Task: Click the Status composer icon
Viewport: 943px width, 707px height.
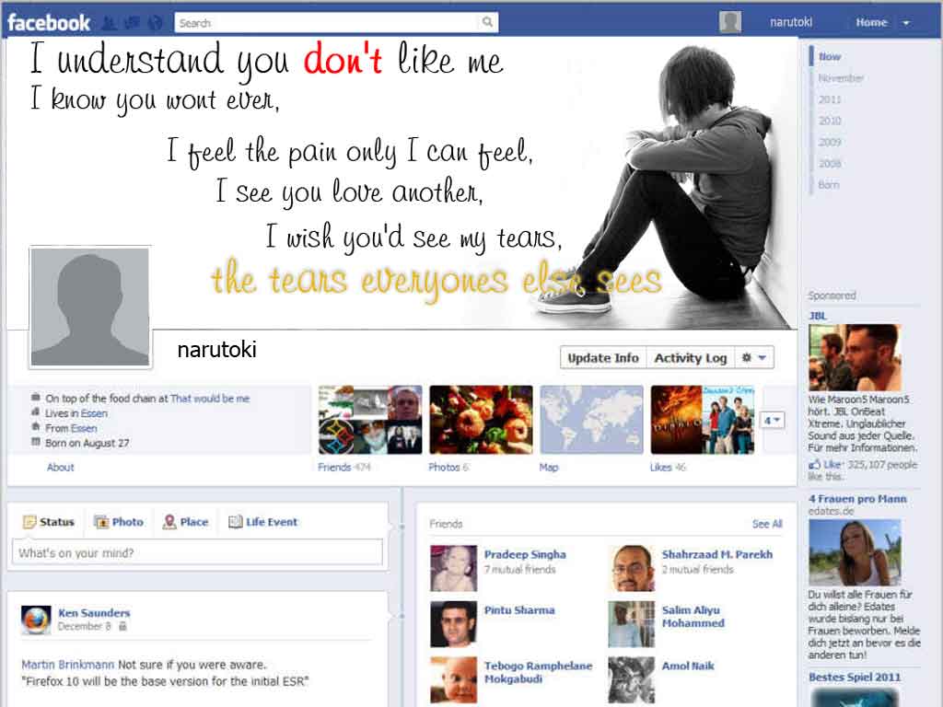Action: (29, 522)
